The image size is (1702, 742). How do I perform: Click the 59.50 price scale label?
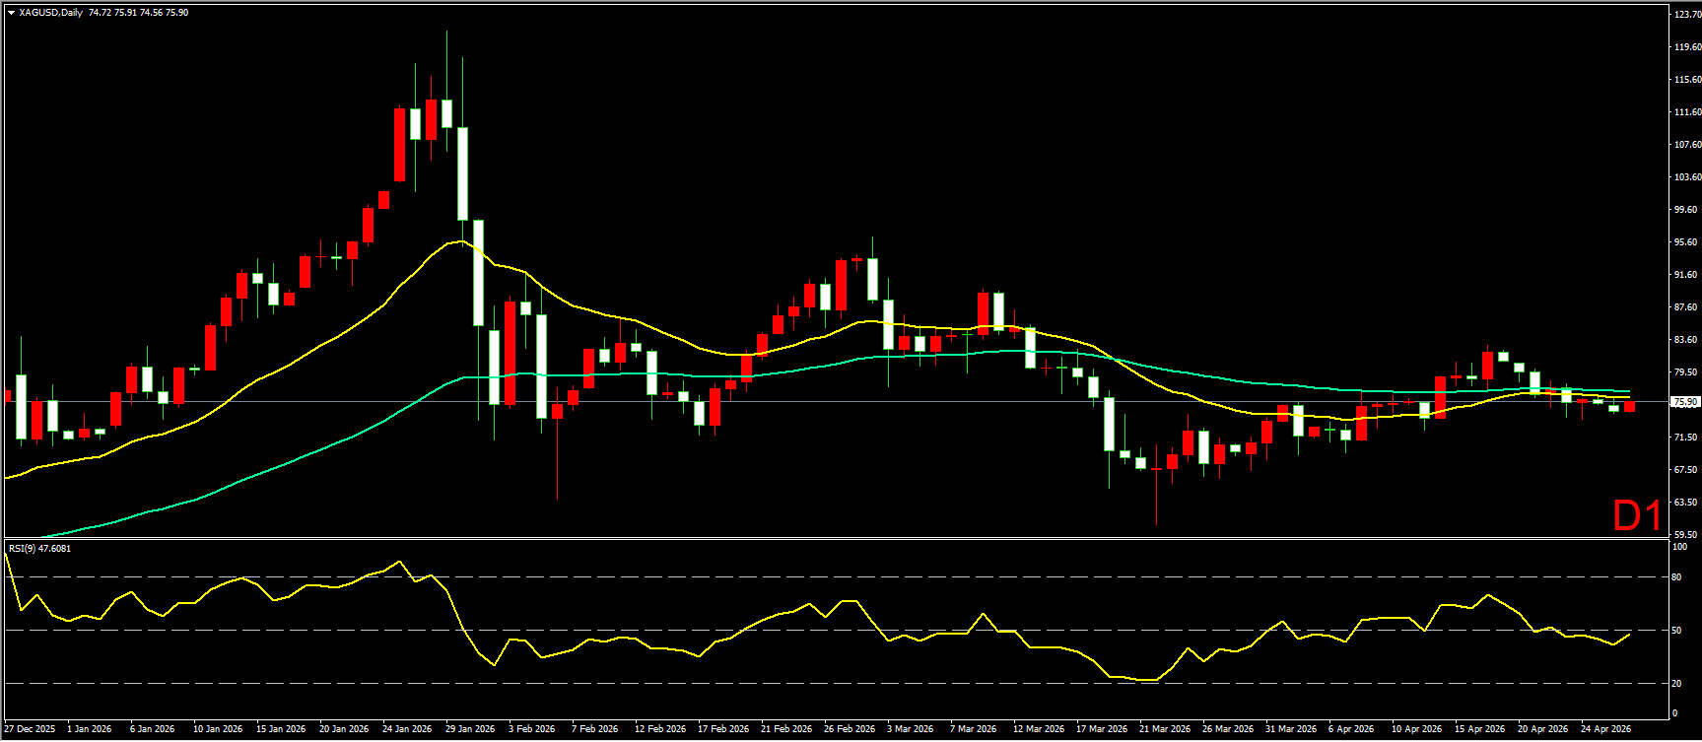click(x=1686, y=535)
